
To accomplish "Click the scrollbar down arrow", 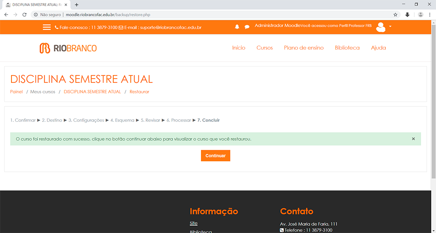I will click(x=433, y=231).
